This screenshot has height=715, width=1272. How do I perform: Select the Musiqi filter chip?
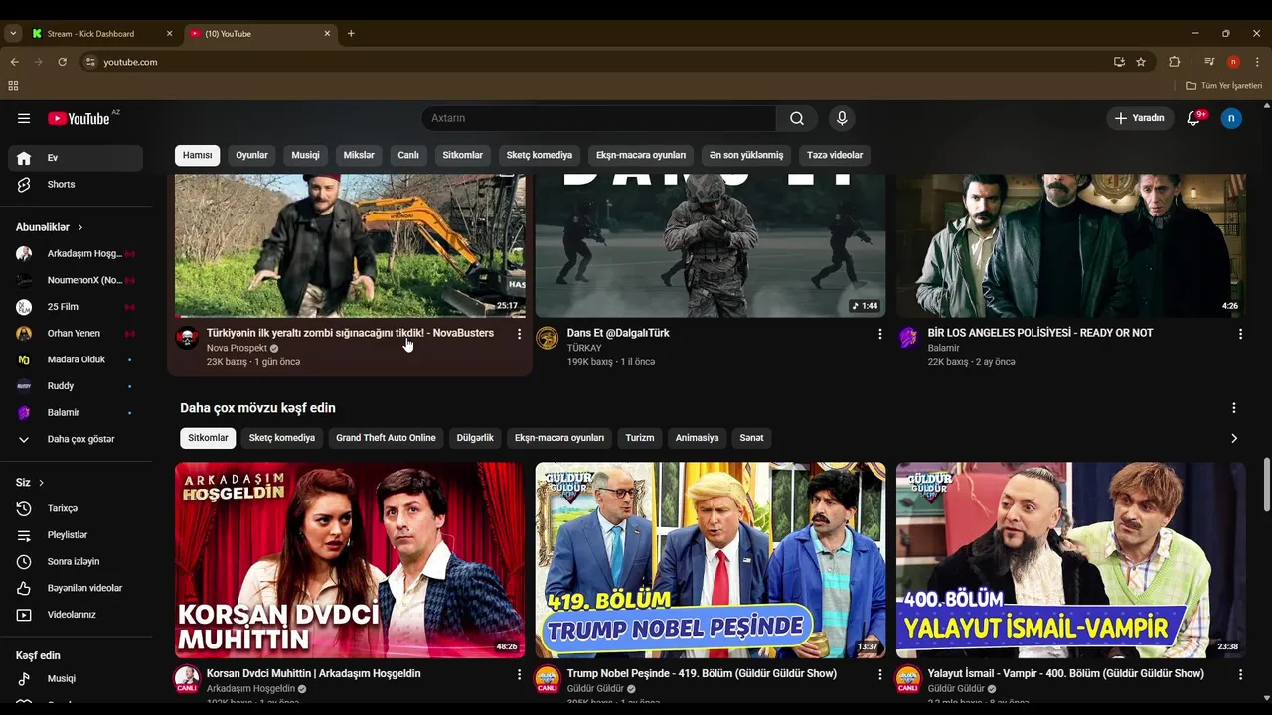pyautogui.click(x=305, y=155)
